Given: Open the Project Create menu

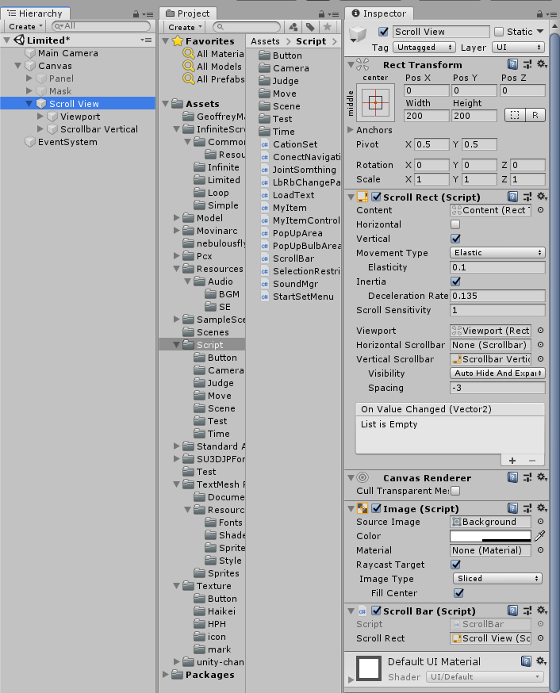Looking at the screenshot, I should click(184, 27).
